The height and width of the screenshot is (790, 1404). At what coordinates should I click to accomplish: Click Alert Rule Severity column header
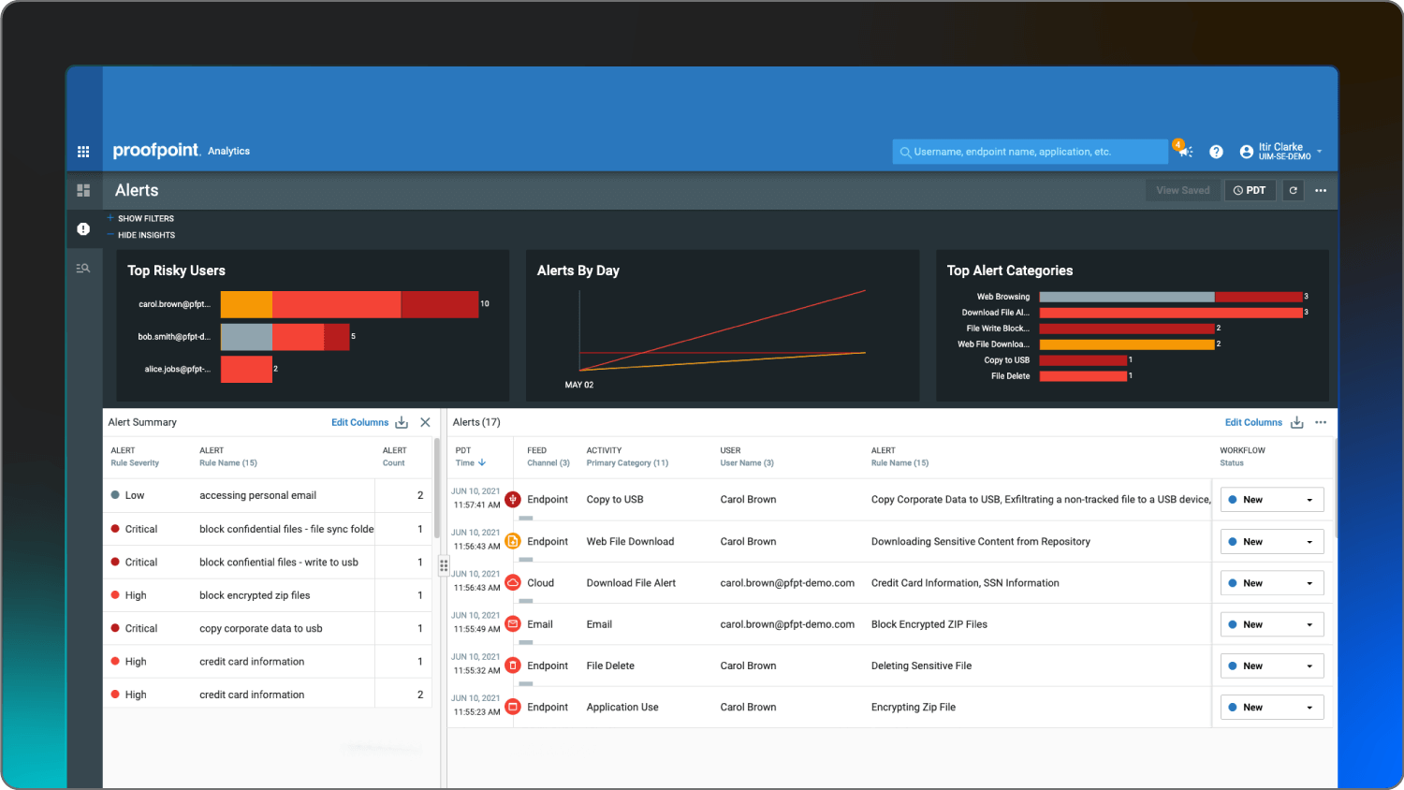pyautogui.click(x=135, y=457)
